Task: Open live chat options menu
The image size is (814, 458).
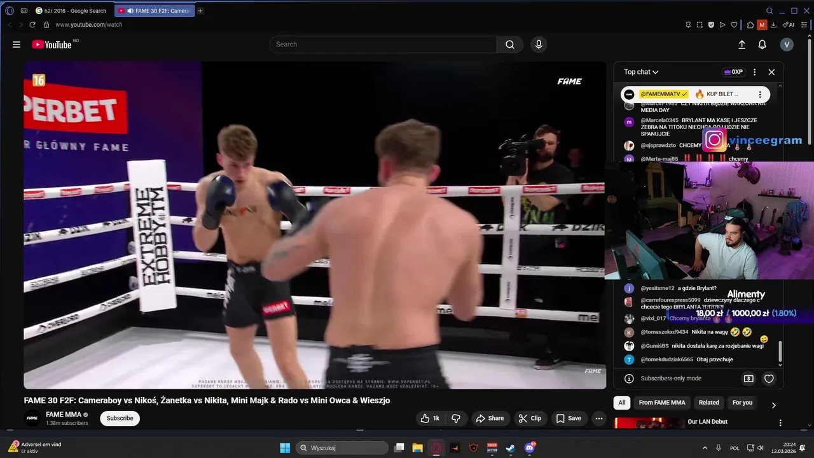Action: [754, 72]
